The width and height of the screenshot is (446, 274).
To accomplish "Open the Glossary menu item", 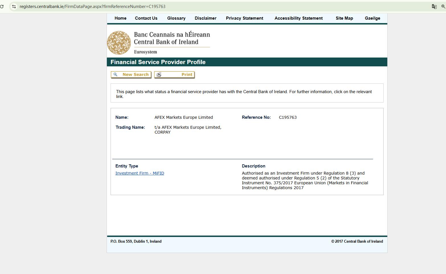I will click(x=176, y=18).
